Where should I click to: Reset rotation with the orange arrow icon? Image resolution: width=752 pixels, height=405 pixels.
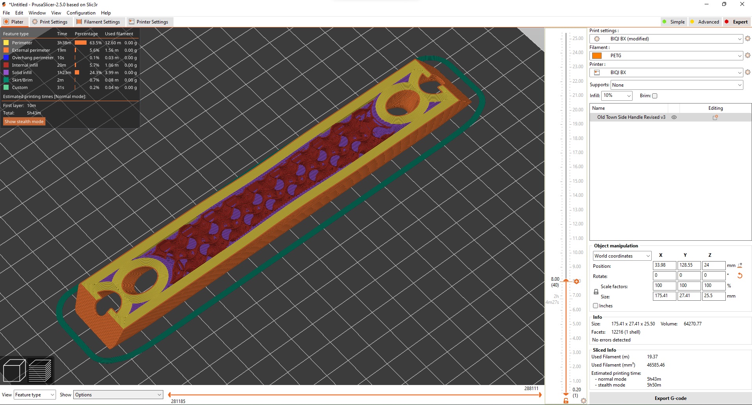tap(739, 276)
